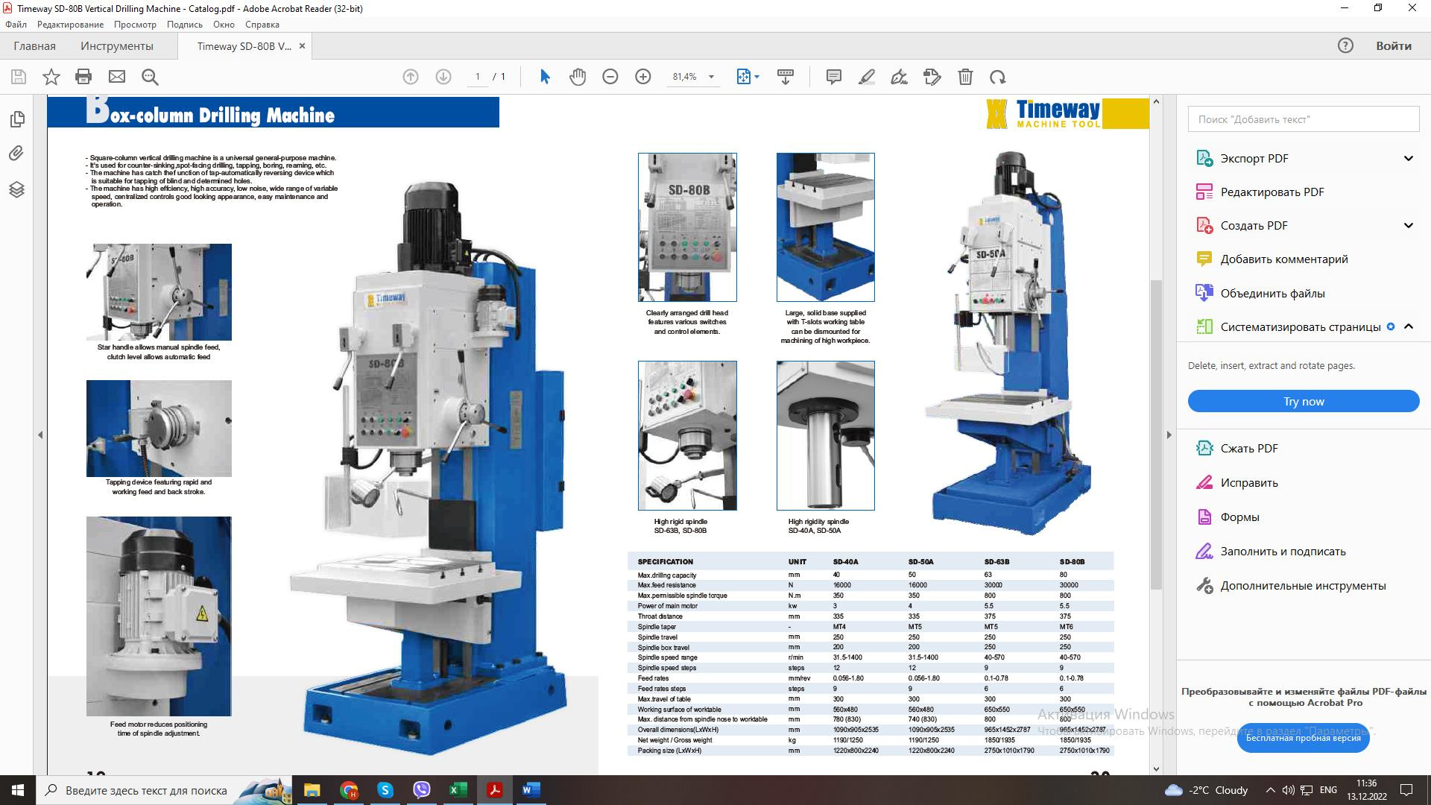
Task: Click the search add text field
Action: coord(1303,119)
